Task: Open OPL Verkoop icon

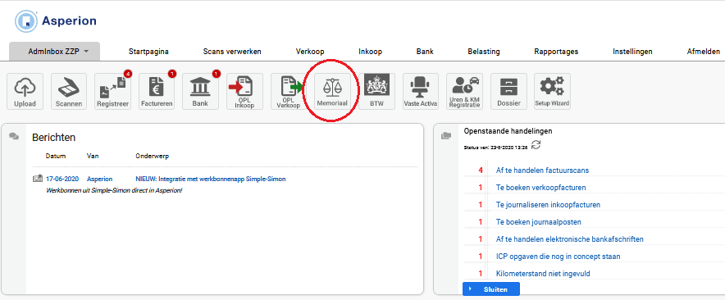Action: (289, 92)
